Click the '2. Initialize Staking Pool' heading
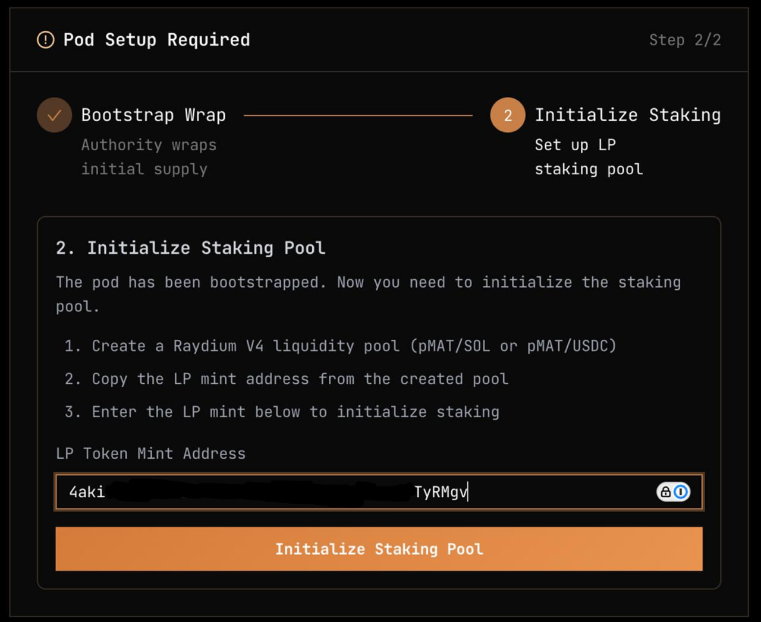Image resolution: width=761 pixels, height=622 pixels. point(190,248)
